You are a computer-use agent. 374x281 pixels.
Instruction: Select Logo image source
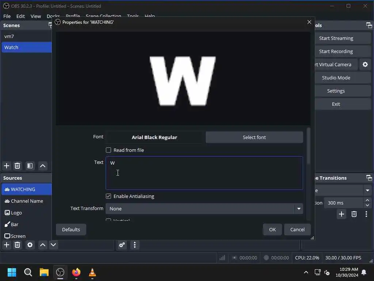coord(27,213)
